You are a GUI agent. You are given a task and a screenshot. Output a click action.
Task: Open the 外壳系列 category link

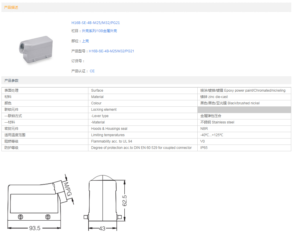coord(89,31)
